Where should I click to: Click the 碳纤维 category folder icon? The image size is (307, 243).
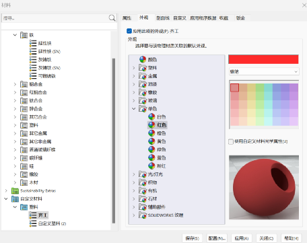point(24,158)
